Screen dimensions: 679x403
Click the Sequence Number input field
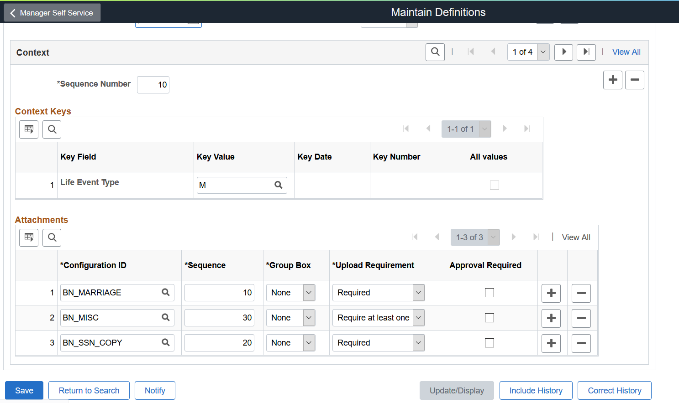tap(153, 85)
